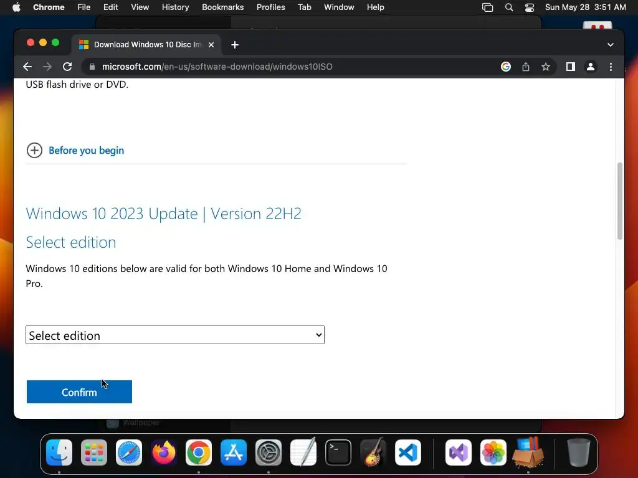Open the Tab menu
The image size is (638, 478).
click(x=304, y=7)
